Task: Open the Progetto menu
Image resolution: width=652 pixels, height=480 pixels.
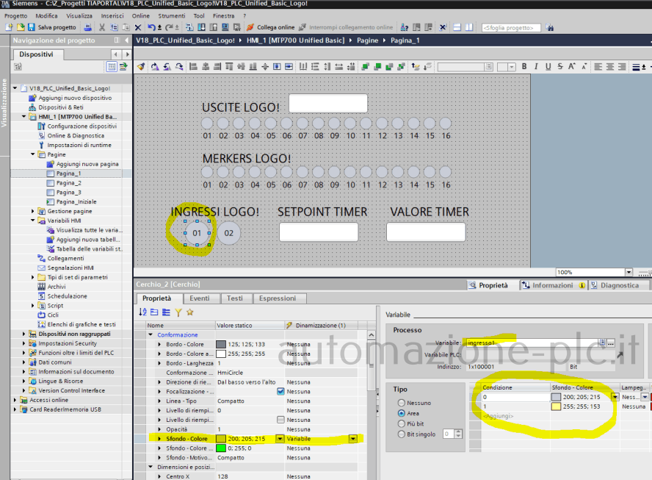Action: point(16,16)
